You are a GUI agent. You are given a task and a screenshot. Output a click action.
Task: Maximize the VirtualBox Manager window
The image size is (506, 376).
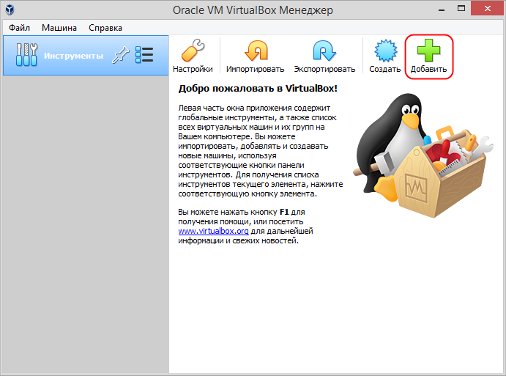pyautogui.click(x=461, y=9)
